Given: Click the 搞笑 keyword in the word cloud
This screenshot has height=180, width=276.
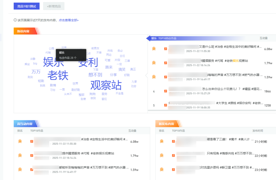Looking at the screenshot, I should (122, 69).
